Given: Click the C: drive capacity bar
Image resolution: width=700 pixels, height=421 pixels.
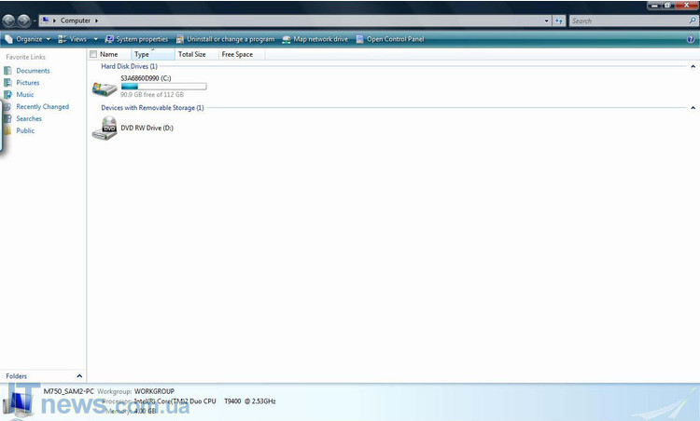Looking at the screenshot, I should coord(163,87).
